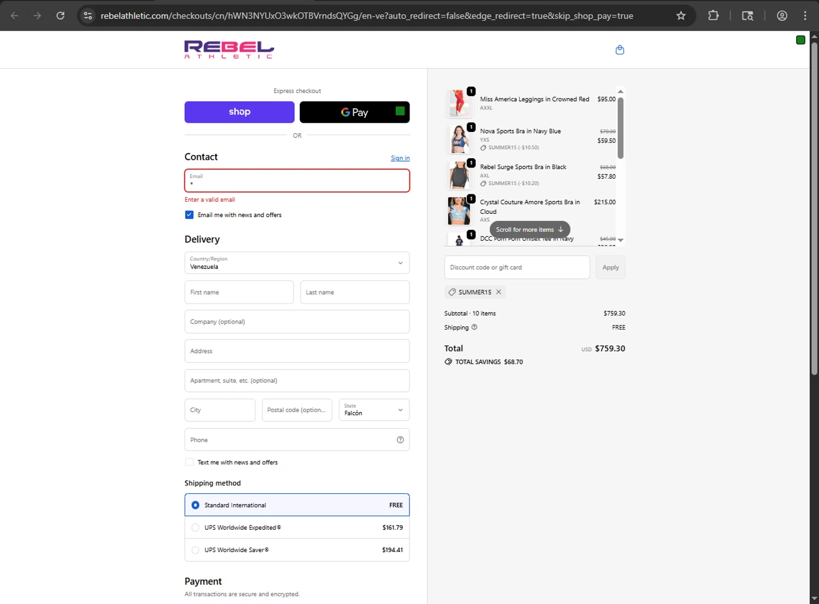819x604 pixels.
Task: Pay with Google Pay button
Action: (355, 112)
